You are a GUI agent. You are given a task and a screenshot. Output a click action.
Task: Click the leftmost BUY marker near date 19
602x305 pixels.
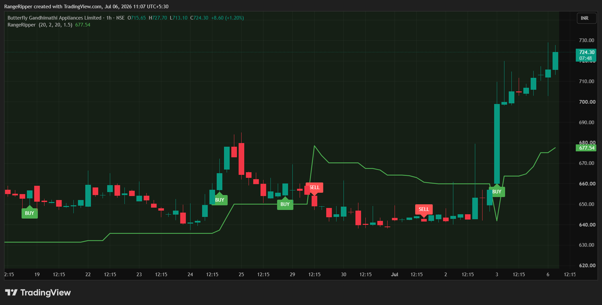[29, 213]
